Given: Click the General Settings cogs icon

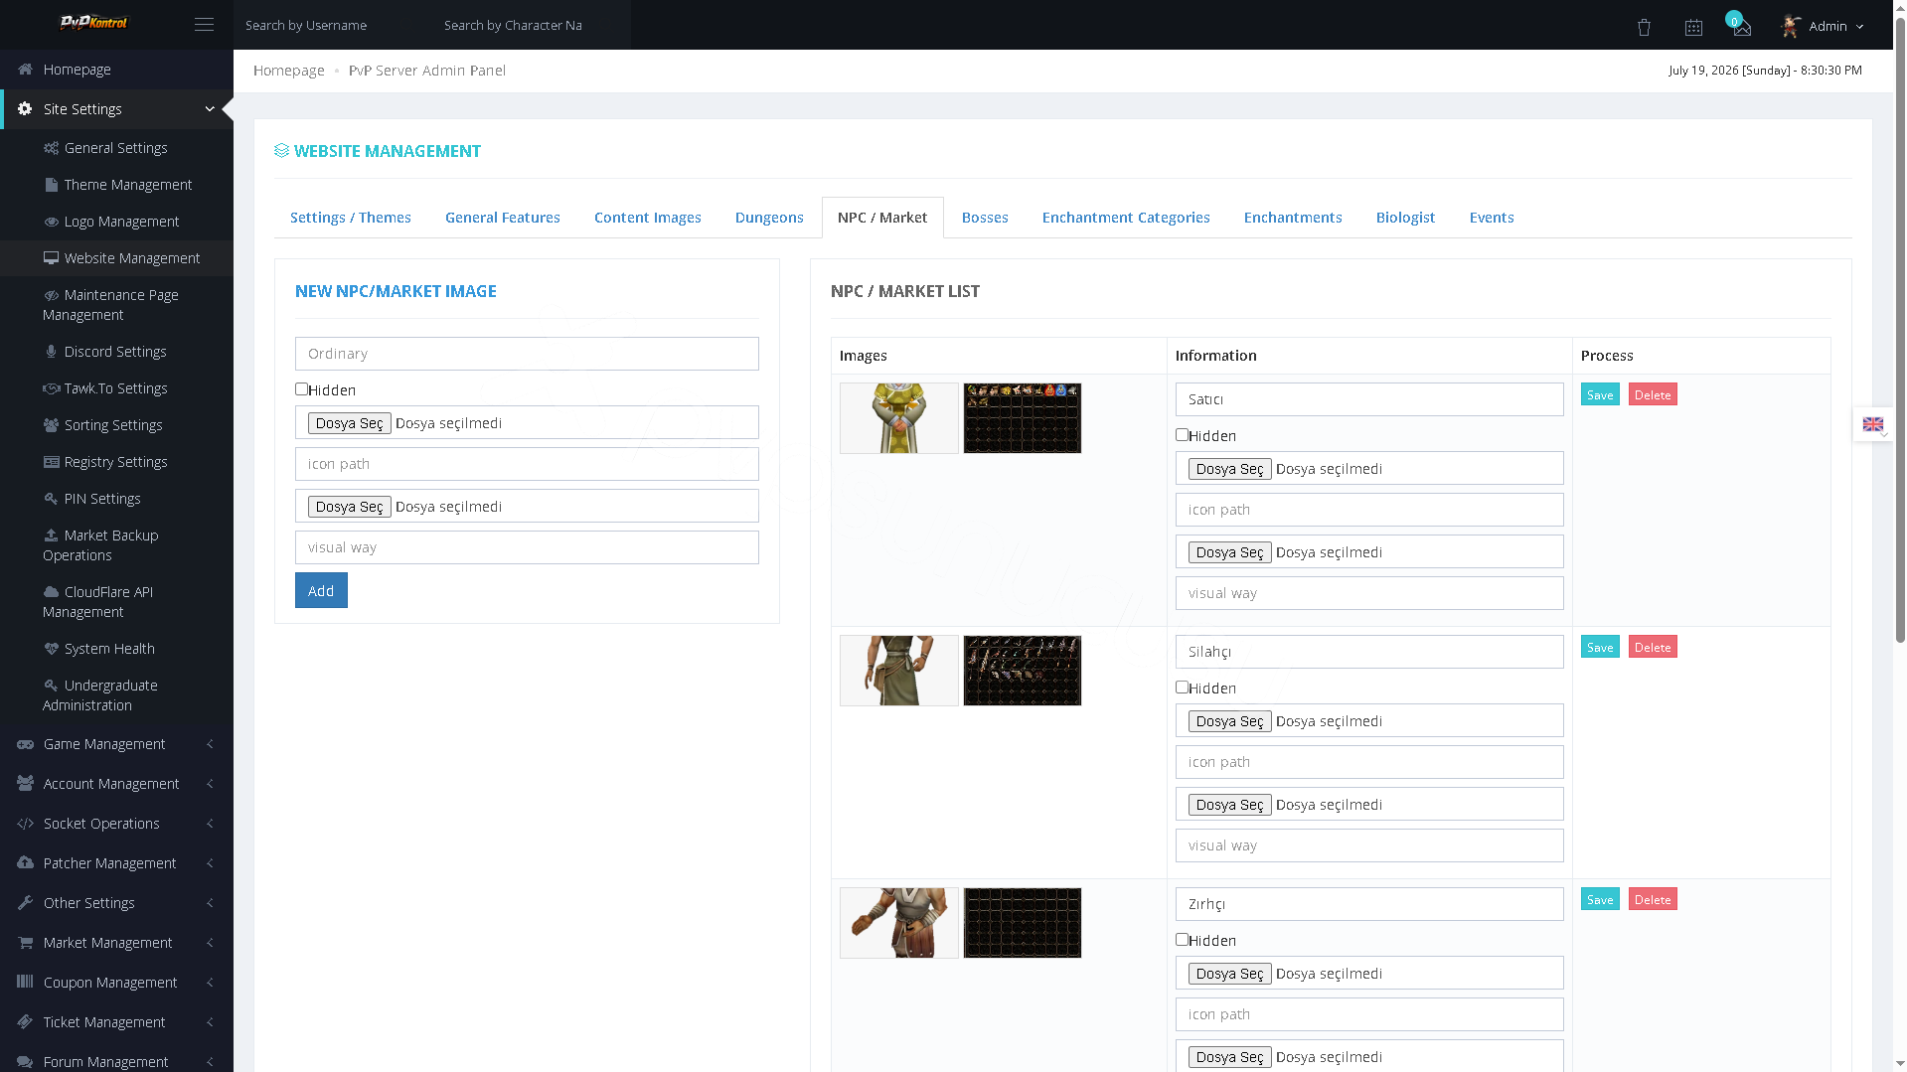Looking at the screenshot, I should point(51,148).
